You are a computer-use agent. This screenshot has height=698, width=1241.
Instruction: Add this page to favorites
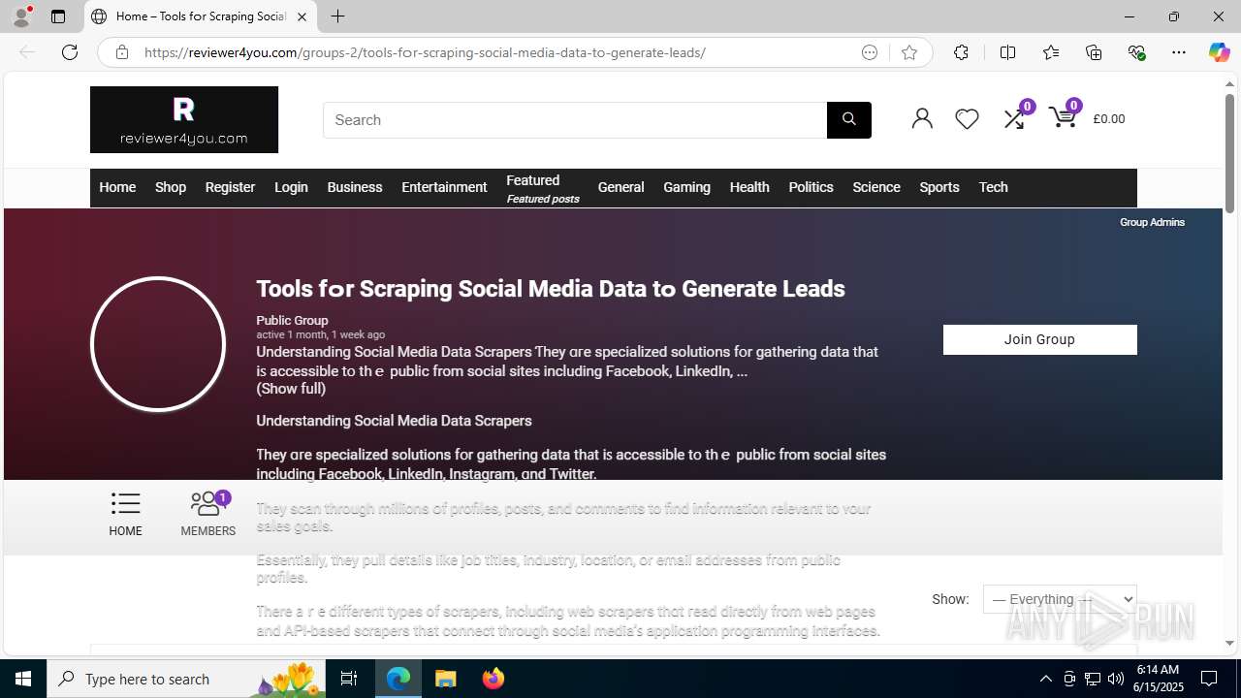click(908, 52)
